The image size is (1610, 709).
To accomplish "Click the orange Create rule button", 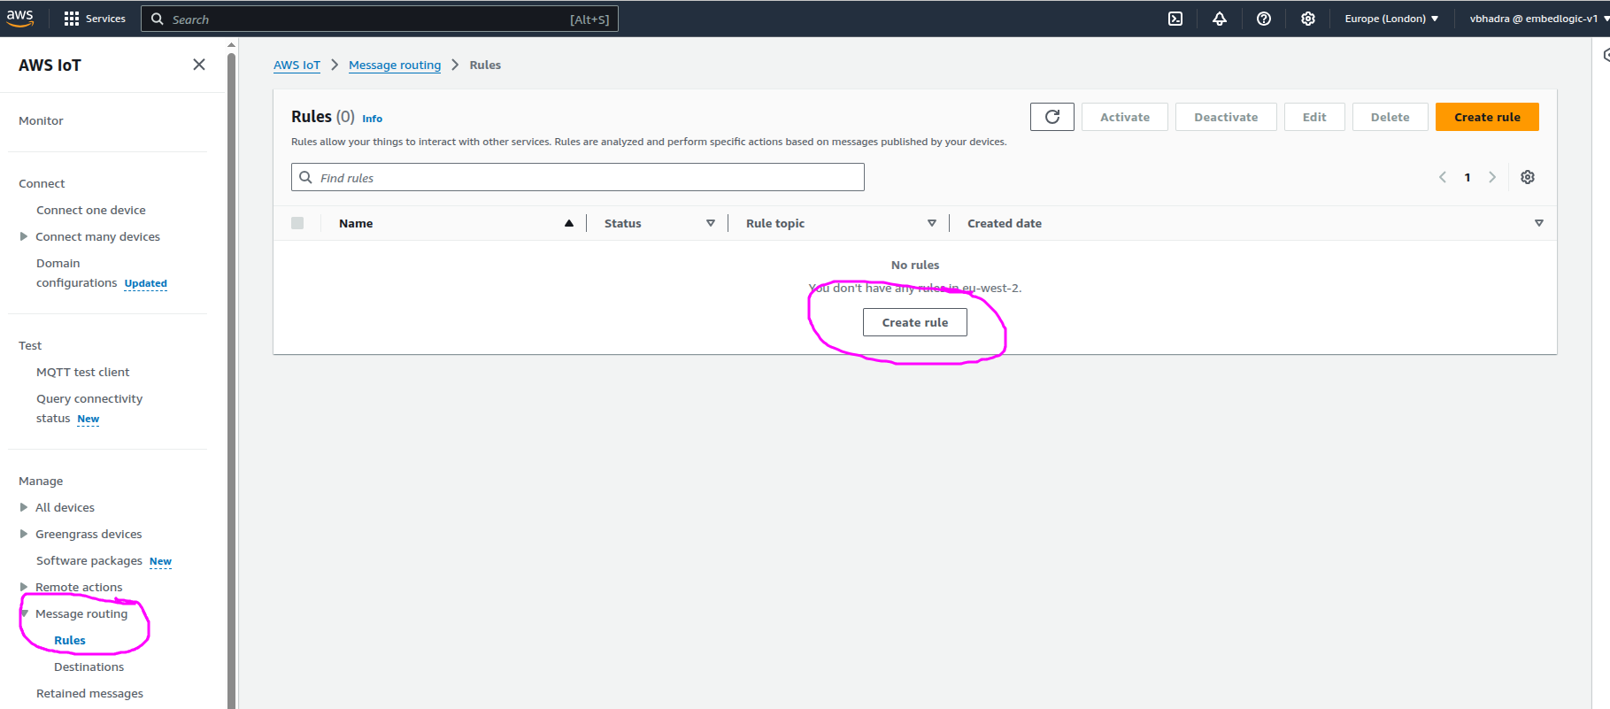I will [1486, 117].
